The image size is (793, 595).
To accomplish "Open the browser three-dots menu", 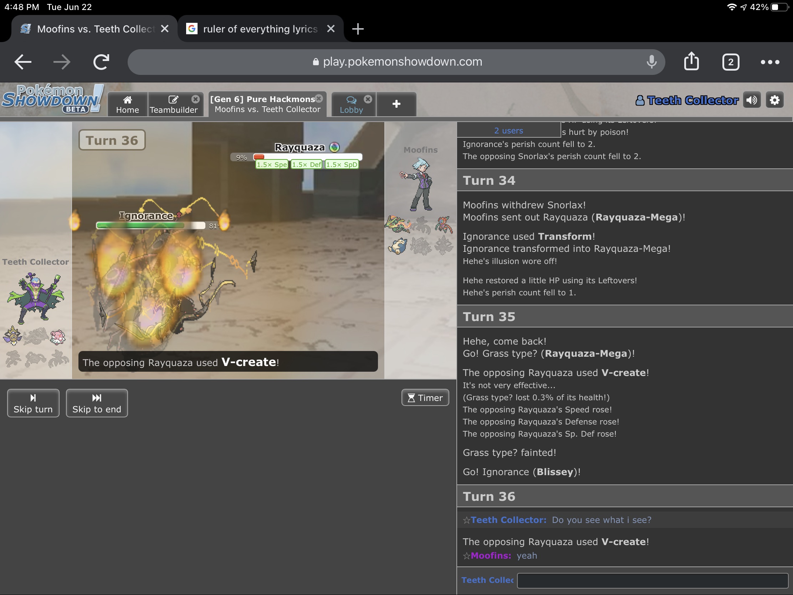I will coord(770,62).
